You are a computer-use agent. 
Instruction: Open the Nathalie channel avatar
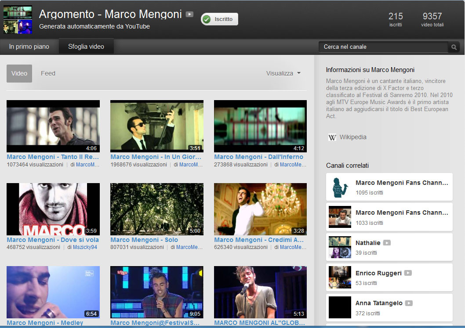click(x=340, y=247)
